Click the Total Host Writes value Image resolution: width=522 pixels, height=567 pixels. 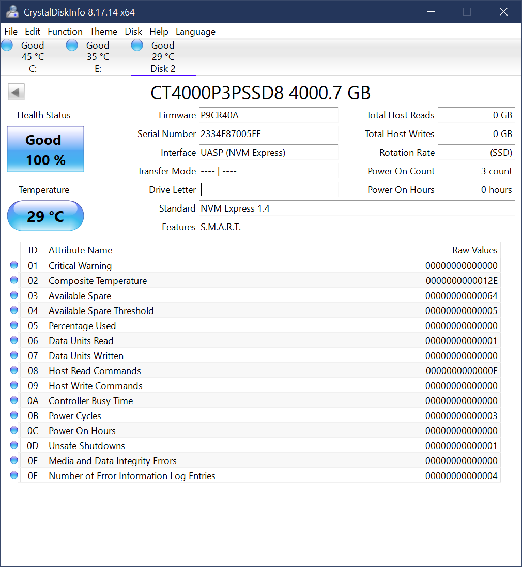[477, 134]
